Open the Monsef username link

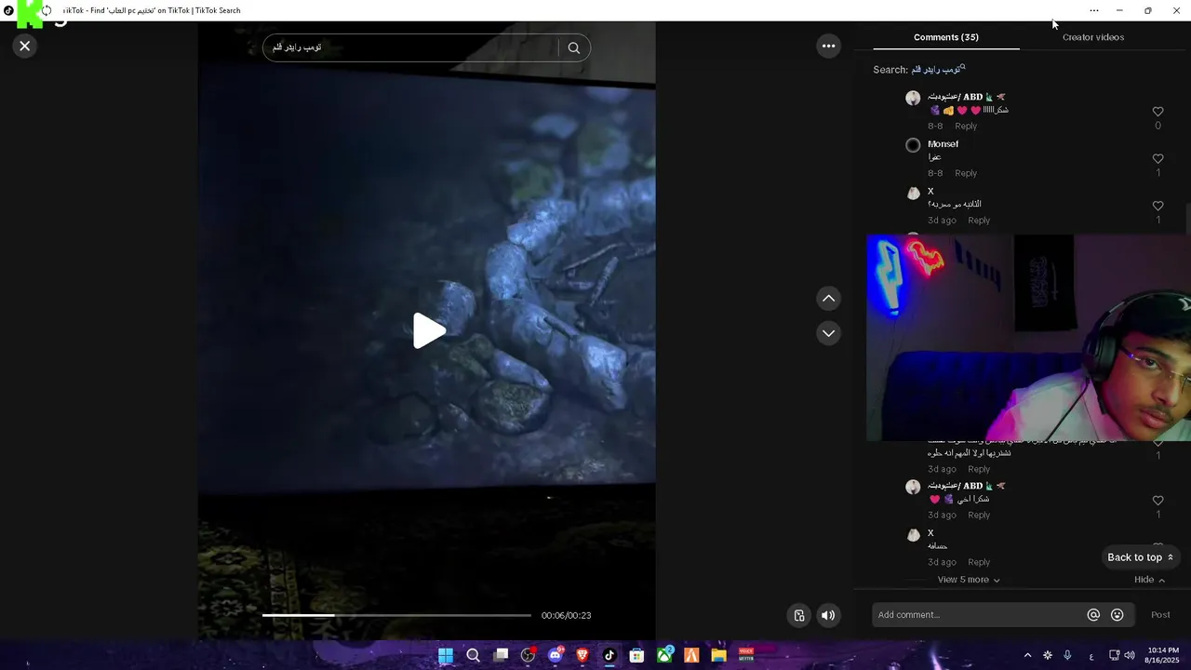click(x=943, y=144)
